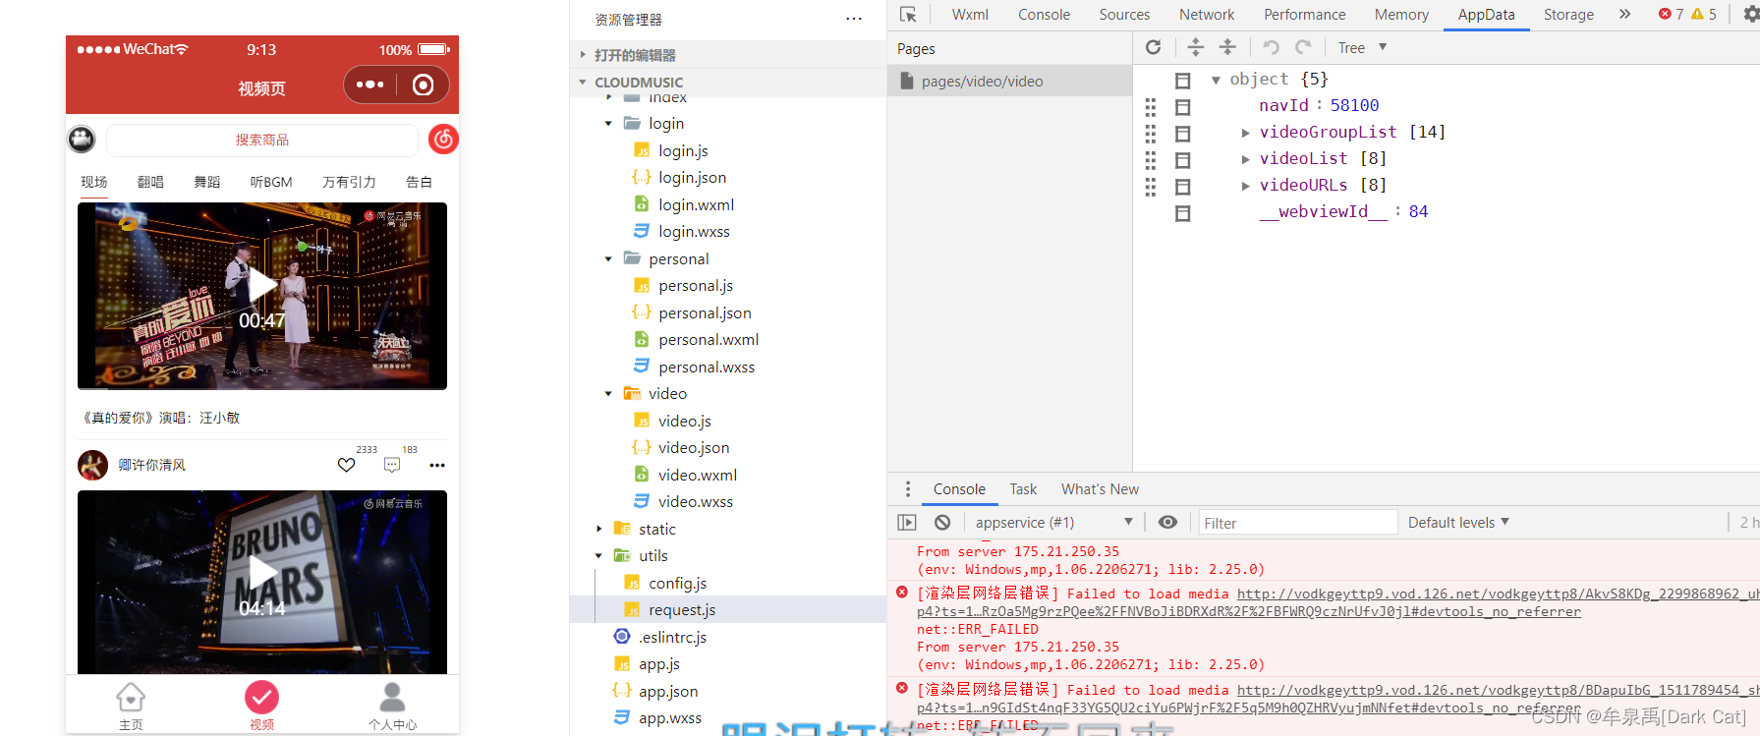Select the 翻唱 video category
Screen dimensions: 1760x736
pyautogui.click(x=150, y=182)
